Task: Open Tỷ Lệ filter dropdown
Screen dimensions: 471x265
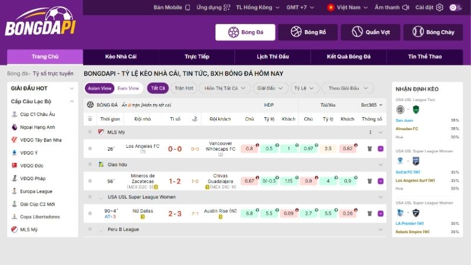Action: 304,88
